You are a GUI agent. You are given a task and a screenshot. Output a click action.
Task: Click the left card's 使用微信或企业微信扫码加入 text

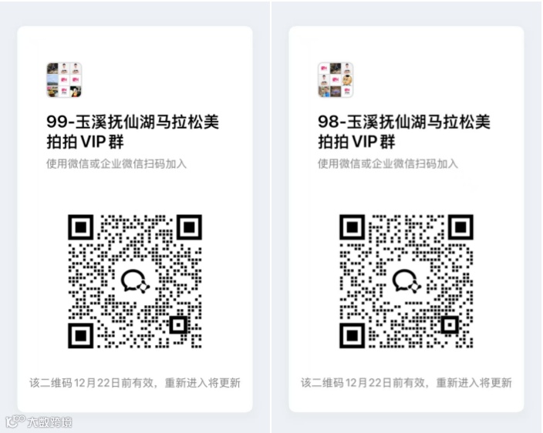[x=116, y=163]
